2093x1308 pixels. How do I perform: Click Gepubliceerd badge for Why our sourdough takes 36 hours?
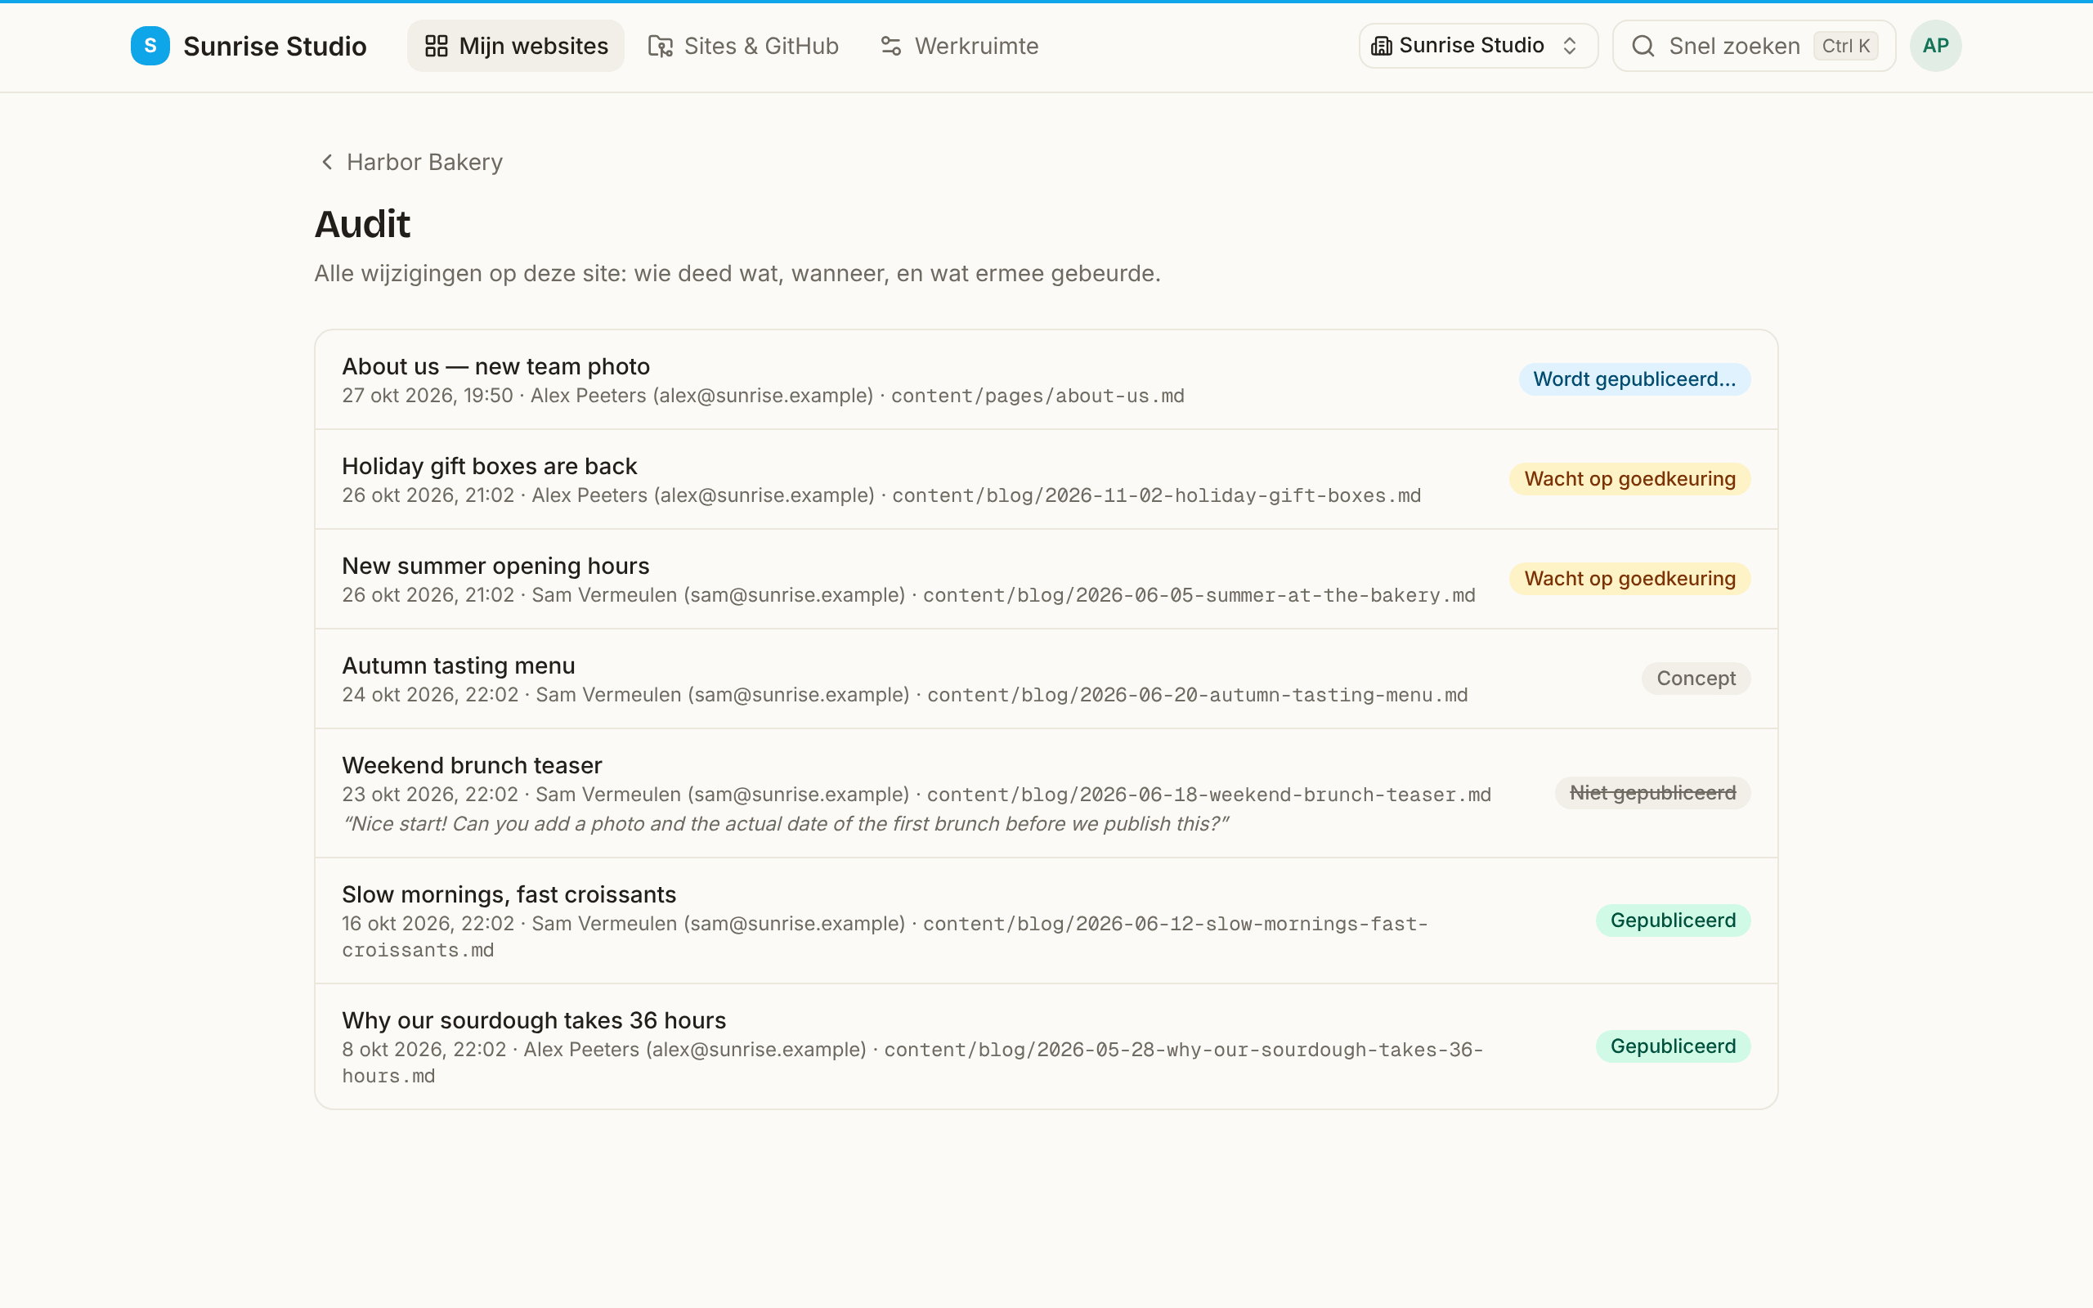coord(1673,1046)
